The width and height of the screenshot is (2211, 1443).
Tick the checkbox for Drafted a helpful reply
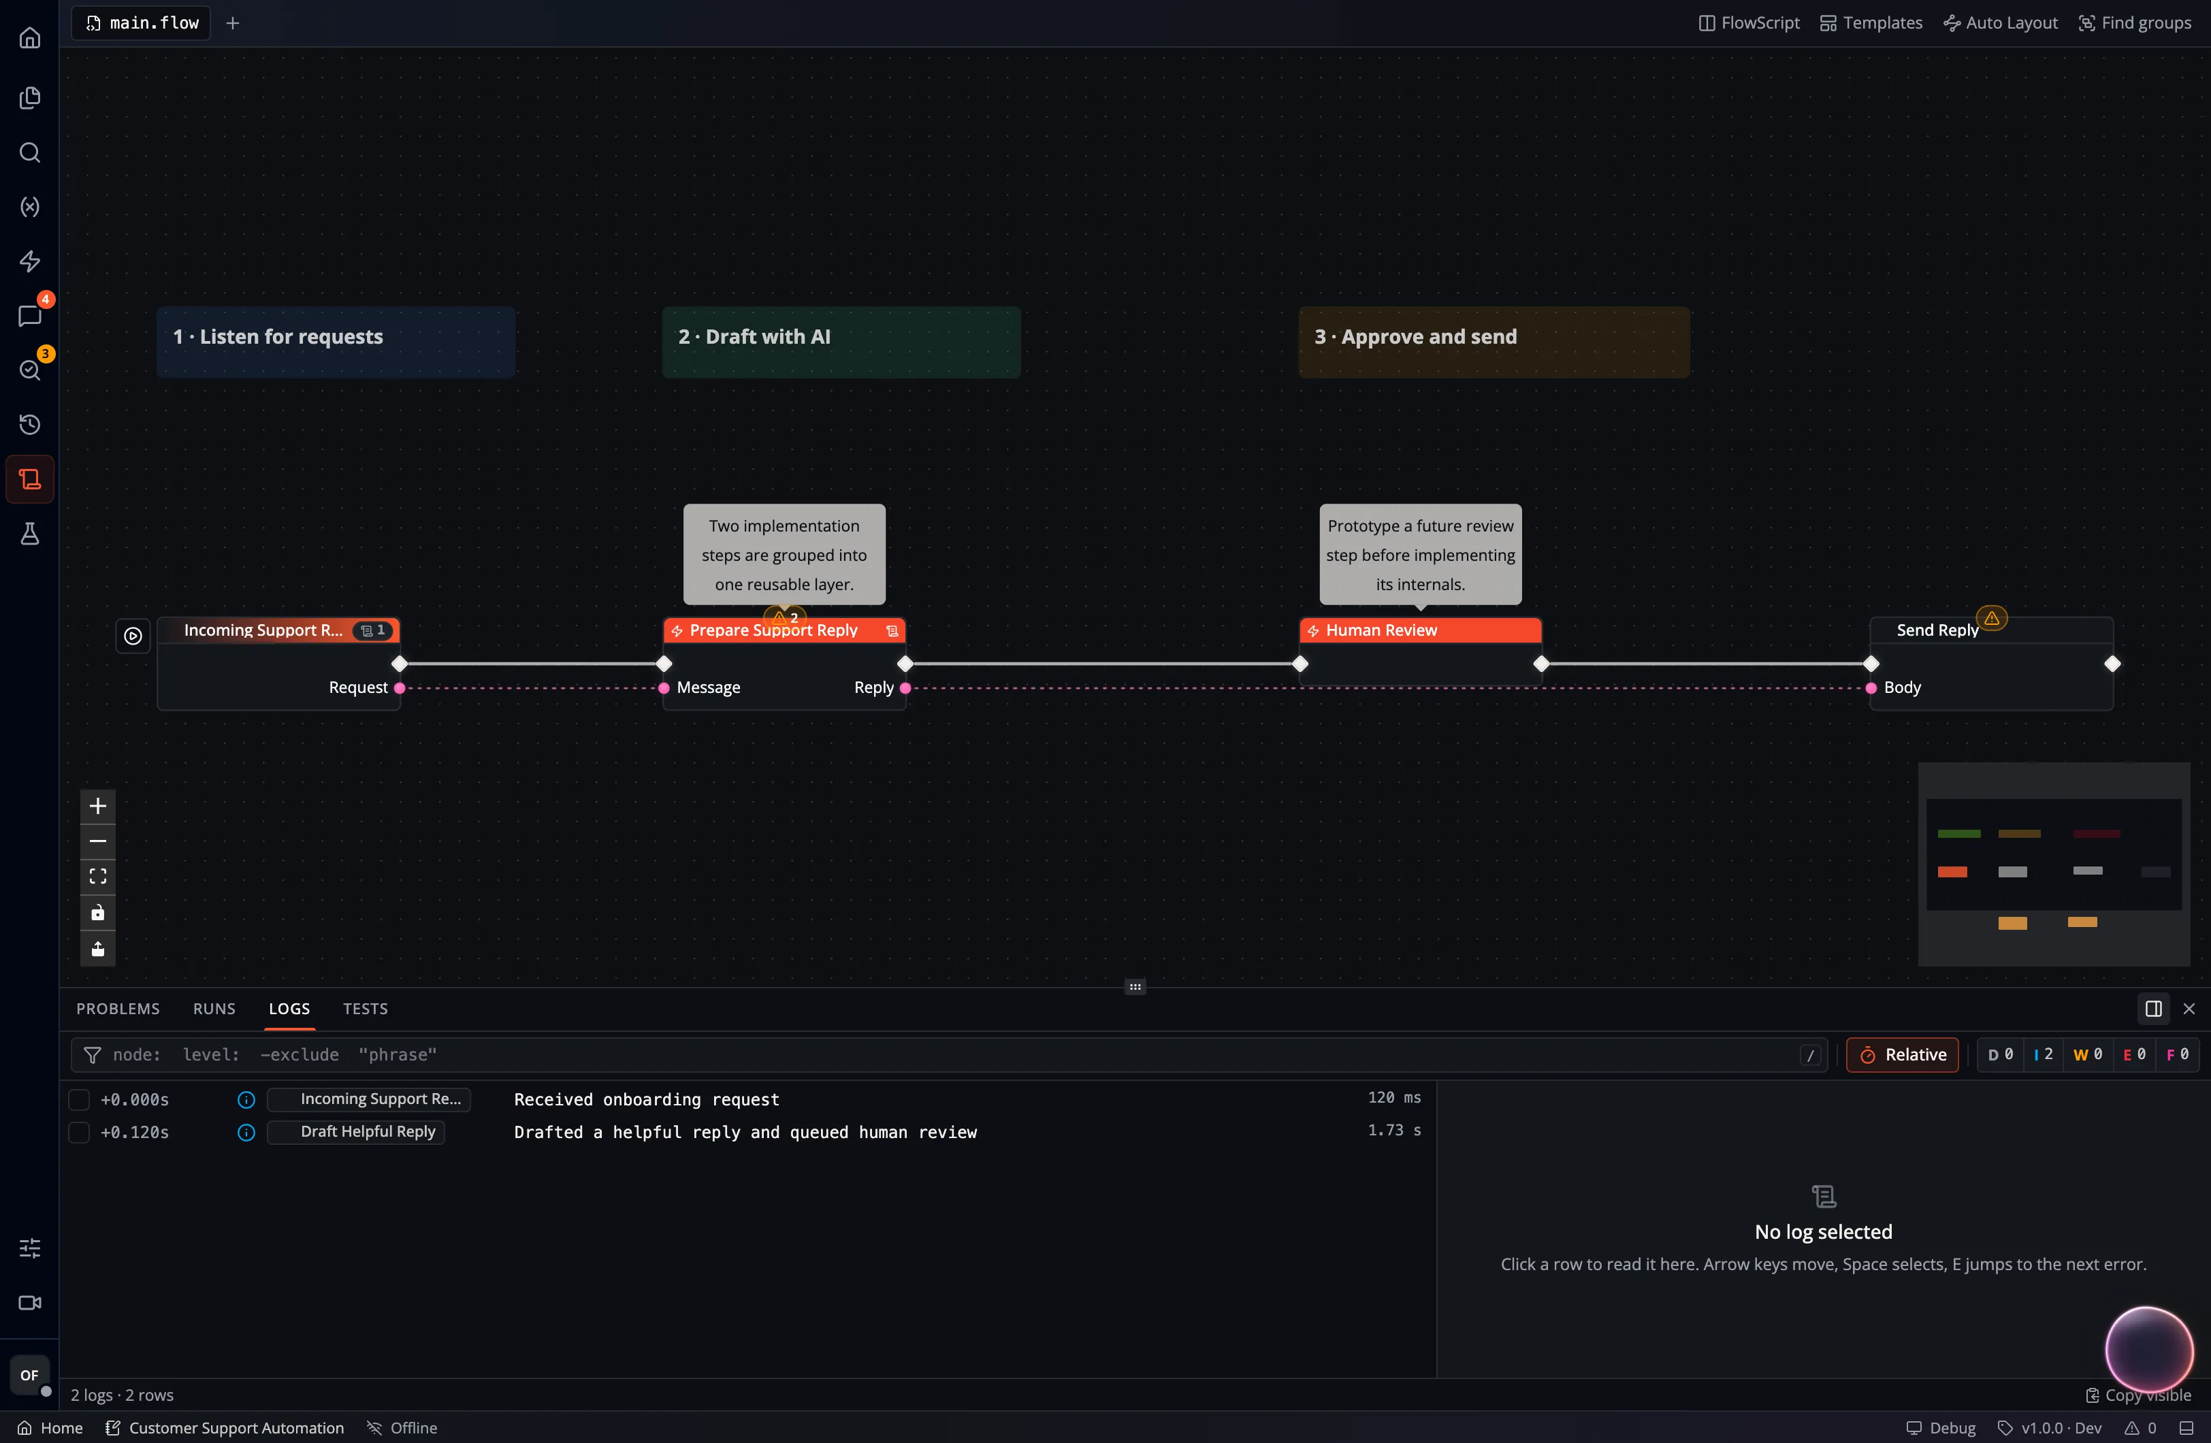[79, 1132]
